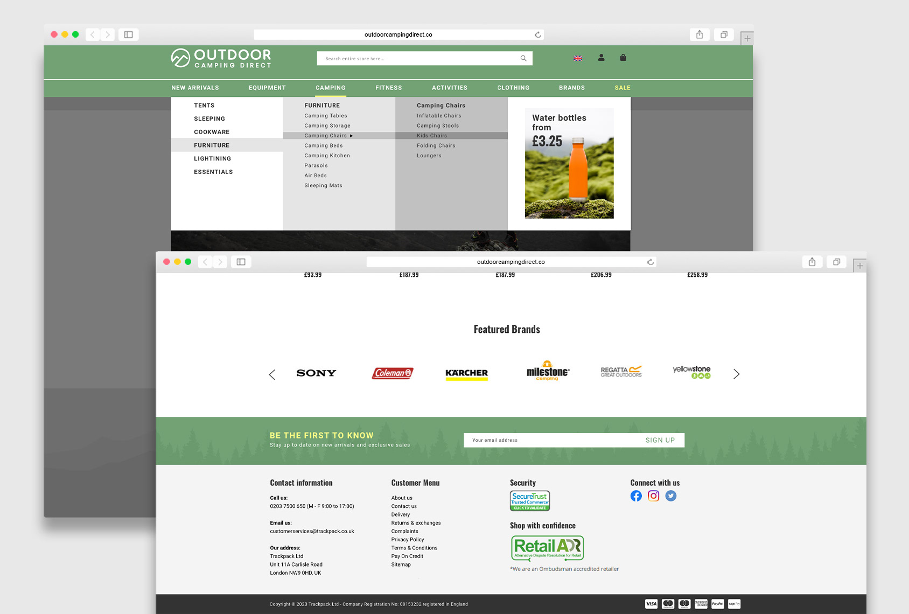This screenshot has width=909, height=614.
Task: Choose Camping Tables in furniture list
Action: (326, 116)
